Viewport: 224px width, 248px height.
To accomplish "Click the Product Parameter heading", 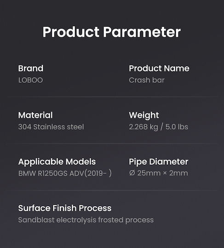I will [x=111, y=32].
